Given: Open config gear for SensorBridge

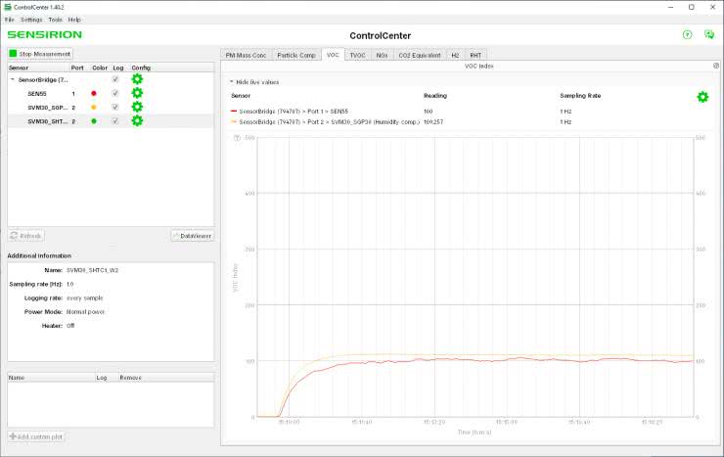Looking at the screenshot, I should [137, 79].
